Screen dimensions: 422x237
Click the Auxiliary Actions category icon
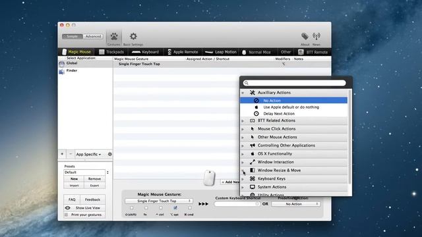[252, 92]
